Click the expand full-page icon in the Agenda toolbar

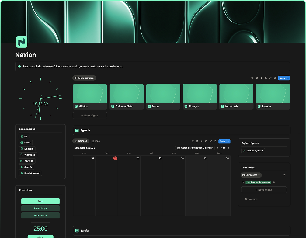click(210, 141)
